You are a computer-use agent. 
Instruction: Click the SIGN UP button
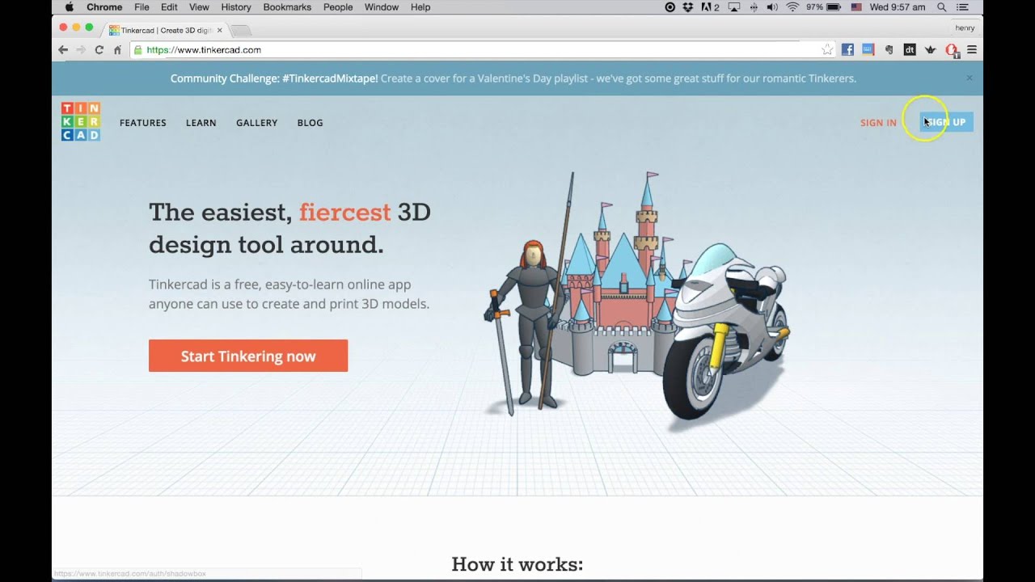pos(946,122)
